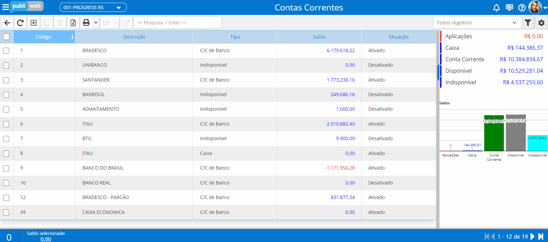This screenshot has height=242, width=548.
Task: Open the chart toolbar button
Action: (106, 23)
